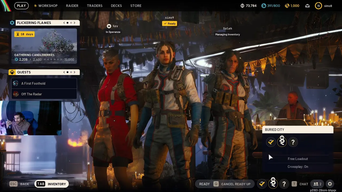Click the snake emblem icon in Buried City panel
This screenshot has width=342, height=192.
282,142
